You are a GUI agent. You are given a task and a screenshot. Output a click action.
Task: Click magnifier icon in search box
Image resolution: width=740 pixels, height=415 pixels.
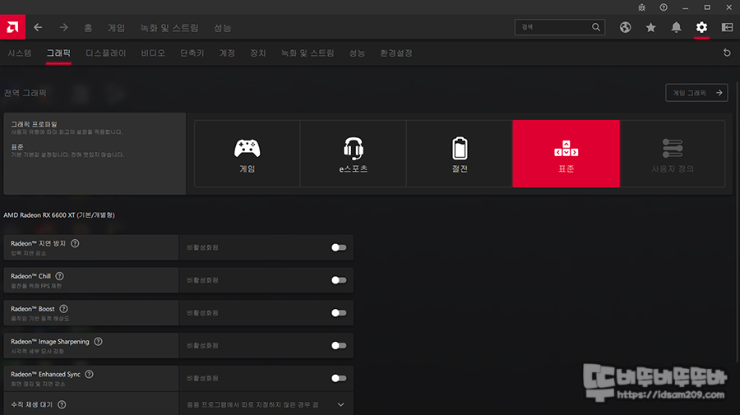[x=596, y=27]
